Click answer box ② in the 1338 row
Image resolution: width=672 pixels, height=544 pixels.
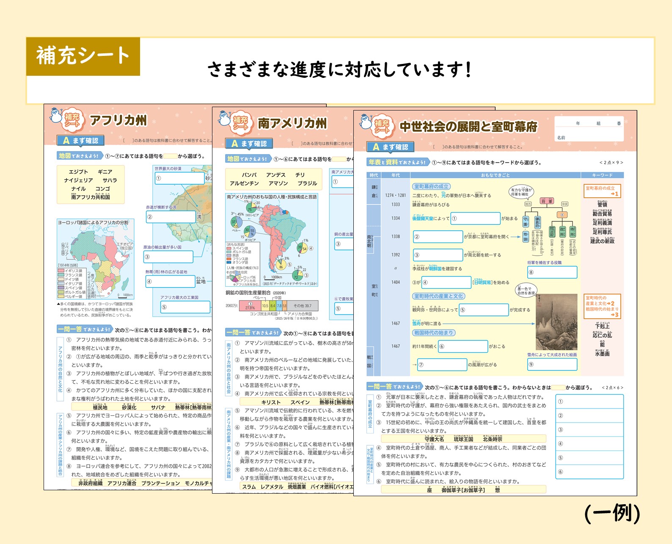tap(438, 237)
